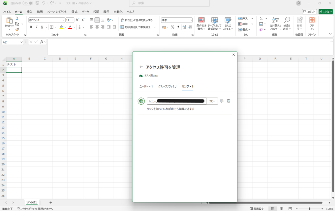Click 折り返して全体を表示する wrap text button

coord(137,20)
